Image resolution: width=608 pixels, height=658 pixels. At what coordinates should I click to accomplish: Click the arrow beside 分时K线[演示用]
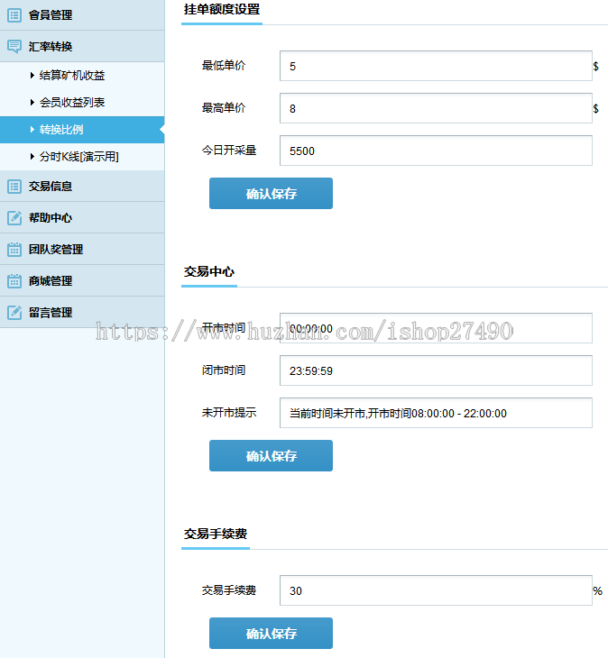pyautogui.click(x=32, y=157)
